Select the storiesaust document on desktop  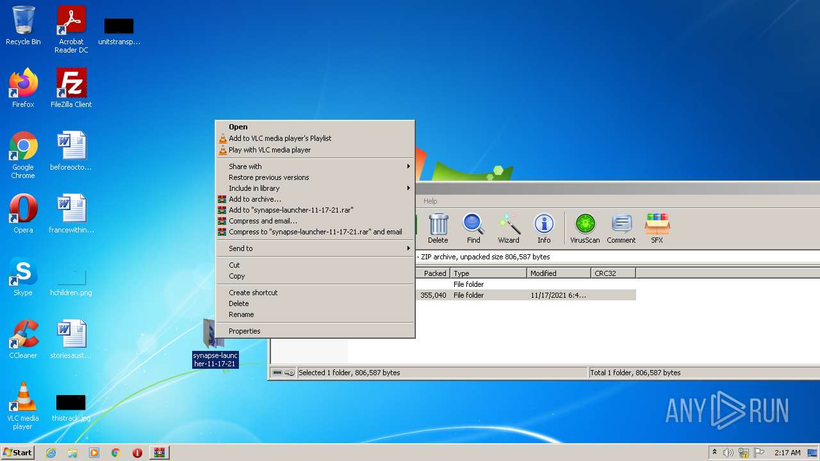click(x=71, y=339)
